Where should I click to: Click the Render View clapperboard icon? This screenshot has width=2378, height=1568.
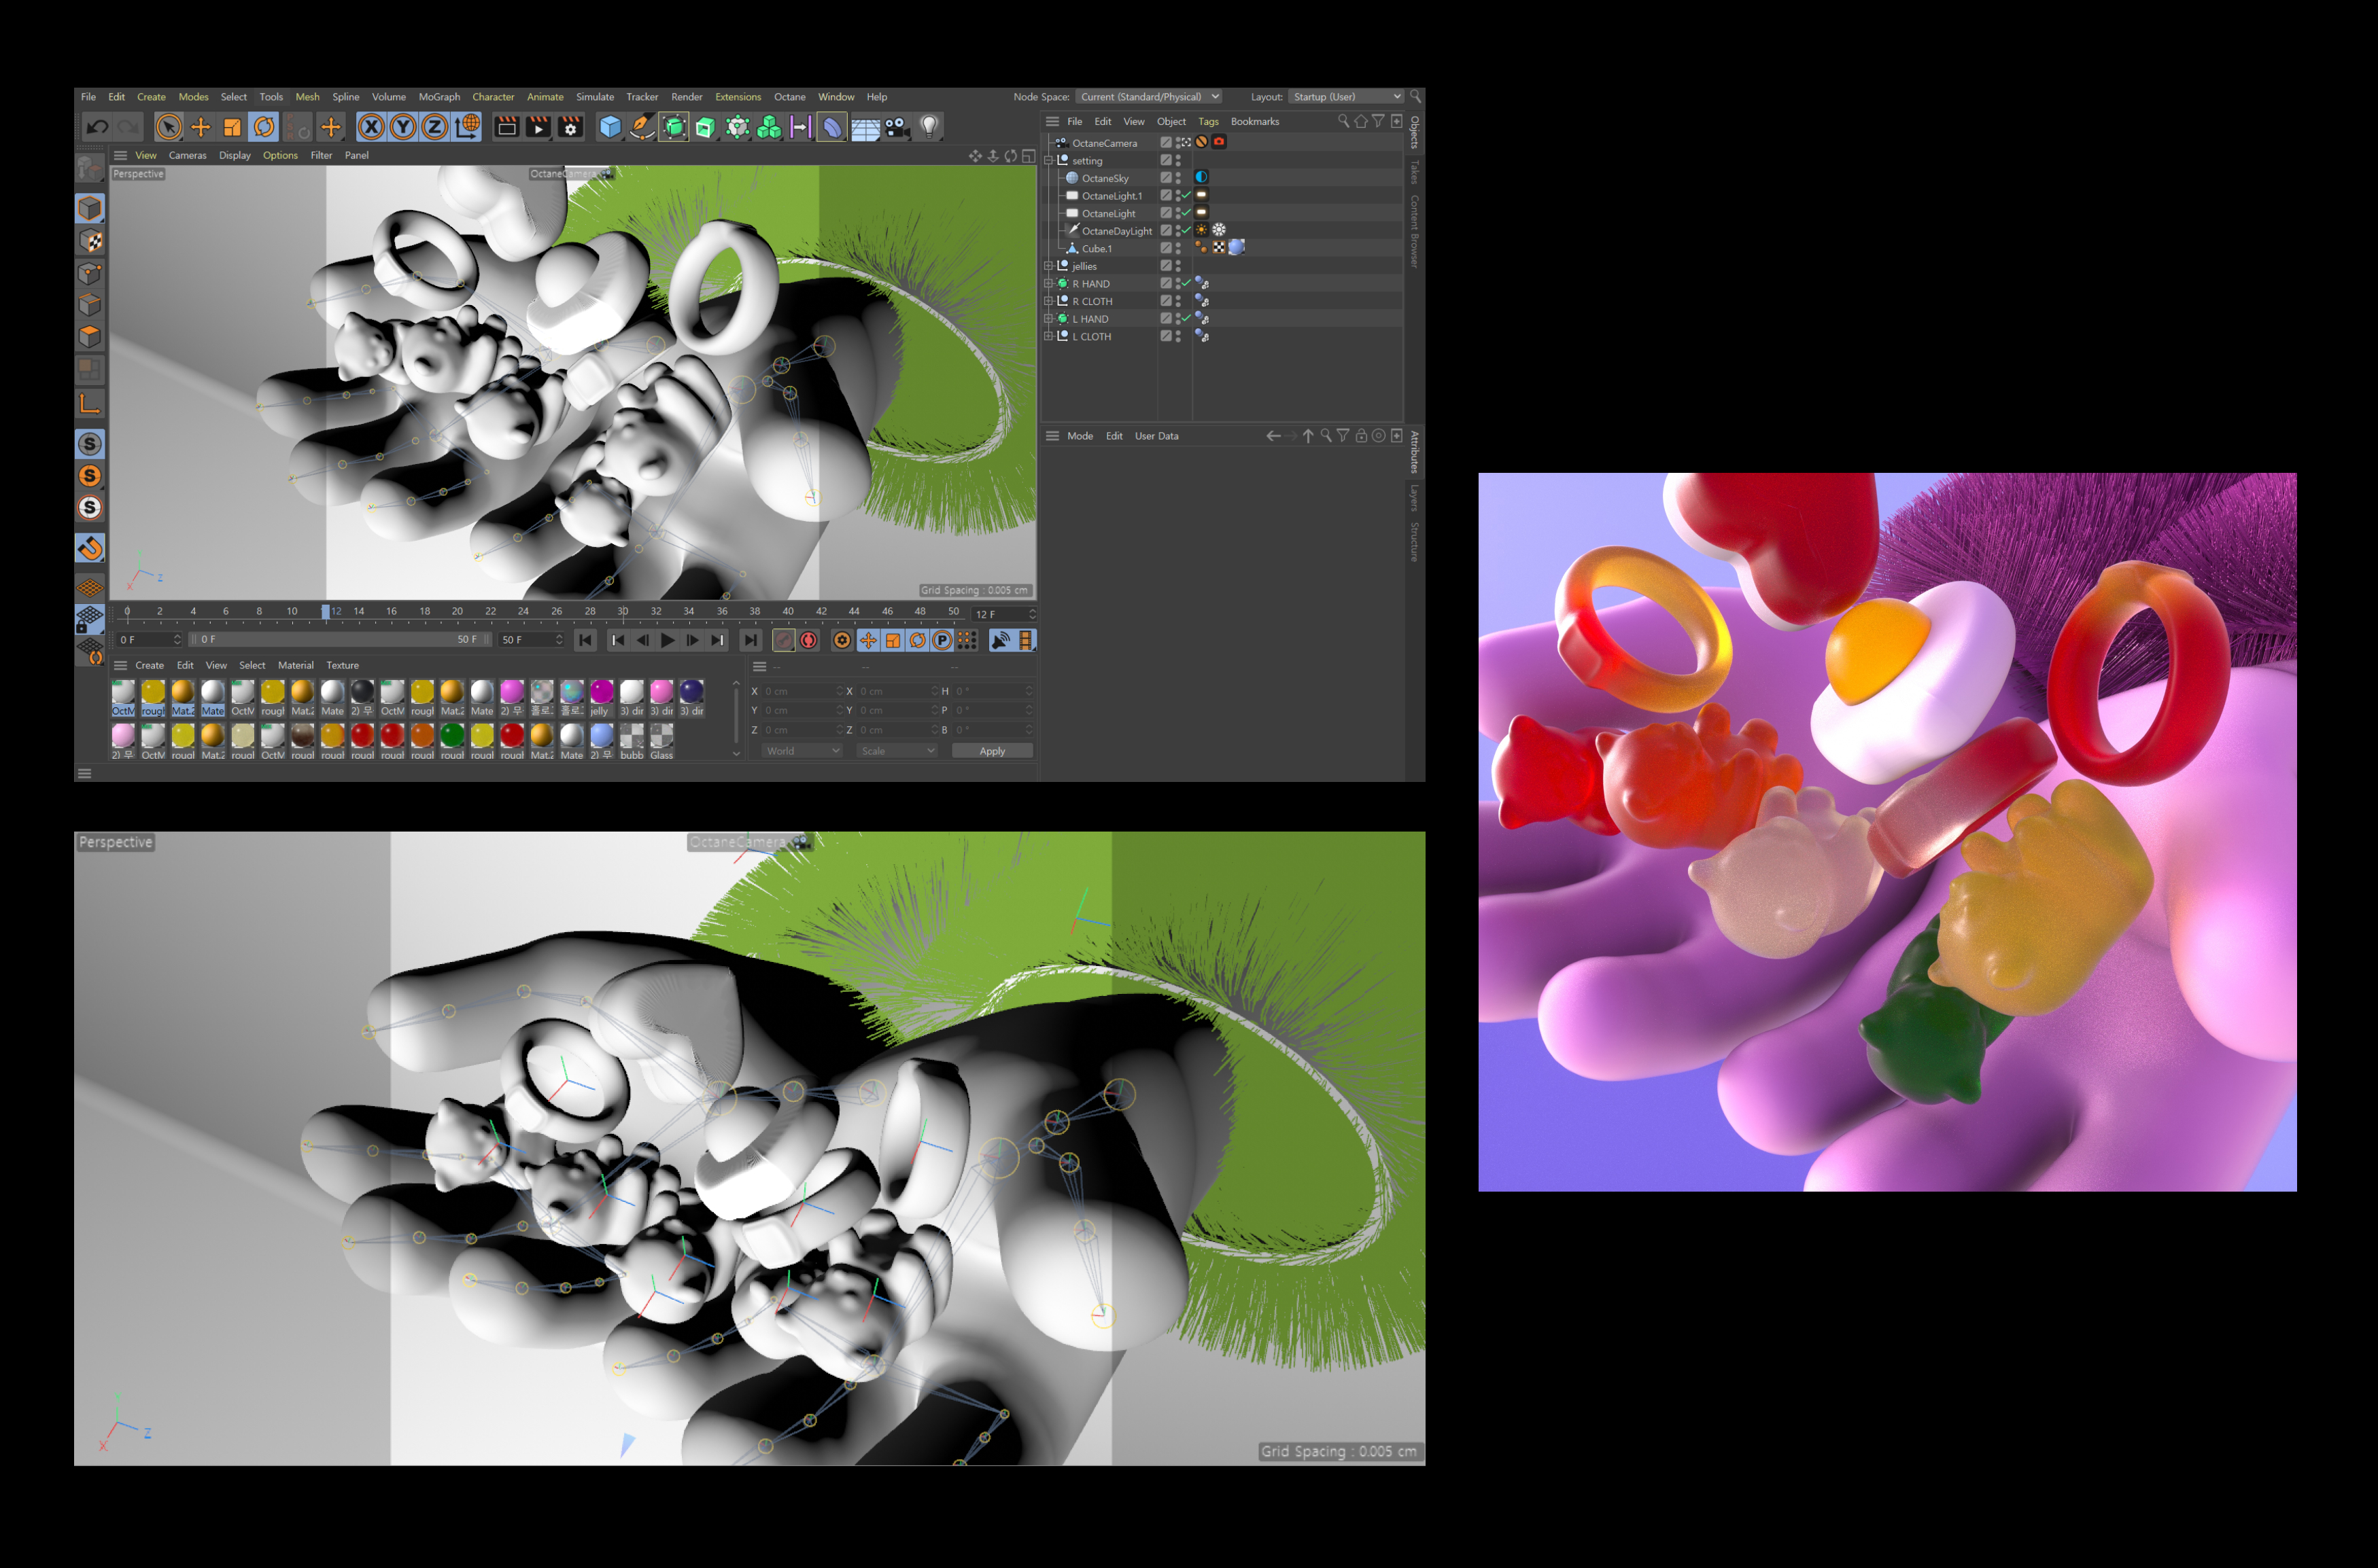[507, 127]
